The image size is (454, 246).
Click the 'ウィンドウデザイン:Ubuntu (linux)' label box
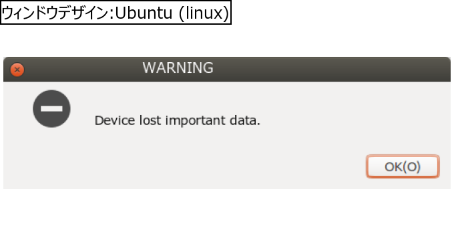[116, 13]
